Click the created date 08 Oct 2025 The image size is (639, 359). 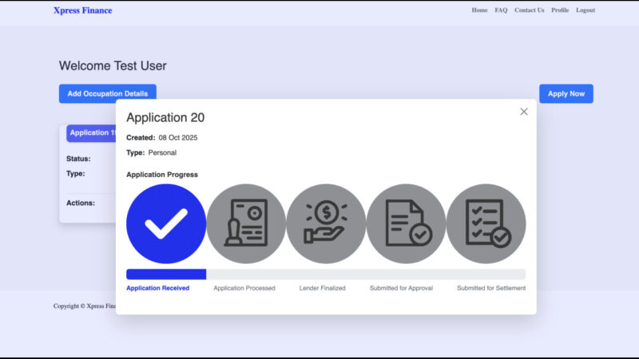(178, 137)
